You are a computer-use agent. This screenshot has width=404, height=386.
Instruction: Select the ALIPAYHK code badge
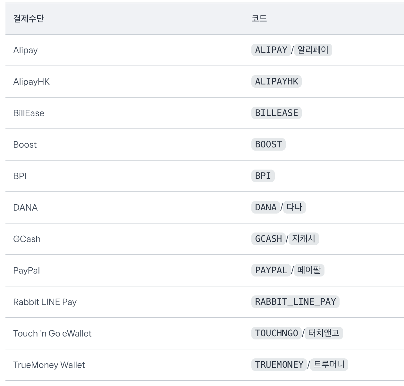[x=276, y=82]
